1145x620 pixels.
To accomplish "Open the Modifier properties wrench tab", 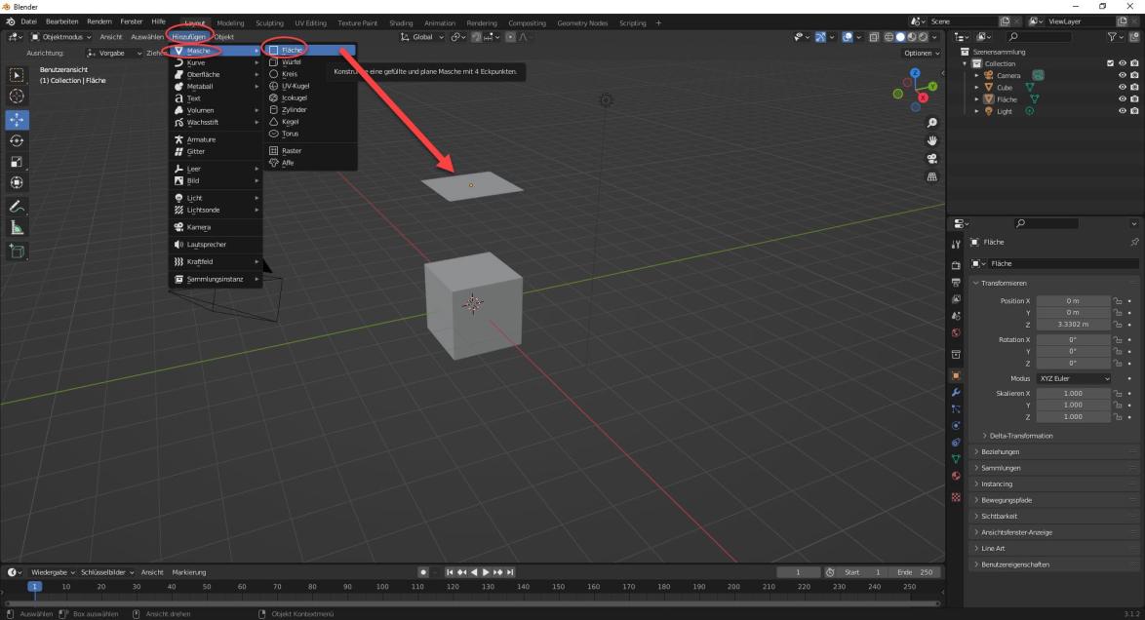I will click(x=956, y=392).
